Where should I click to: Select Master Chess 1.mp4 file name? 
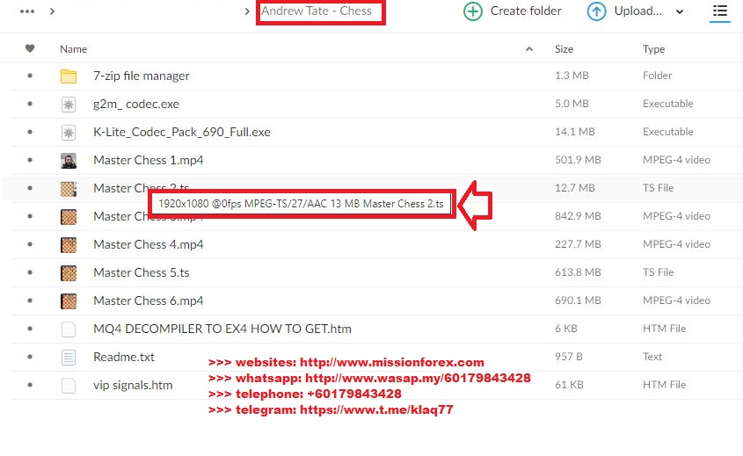149,160
